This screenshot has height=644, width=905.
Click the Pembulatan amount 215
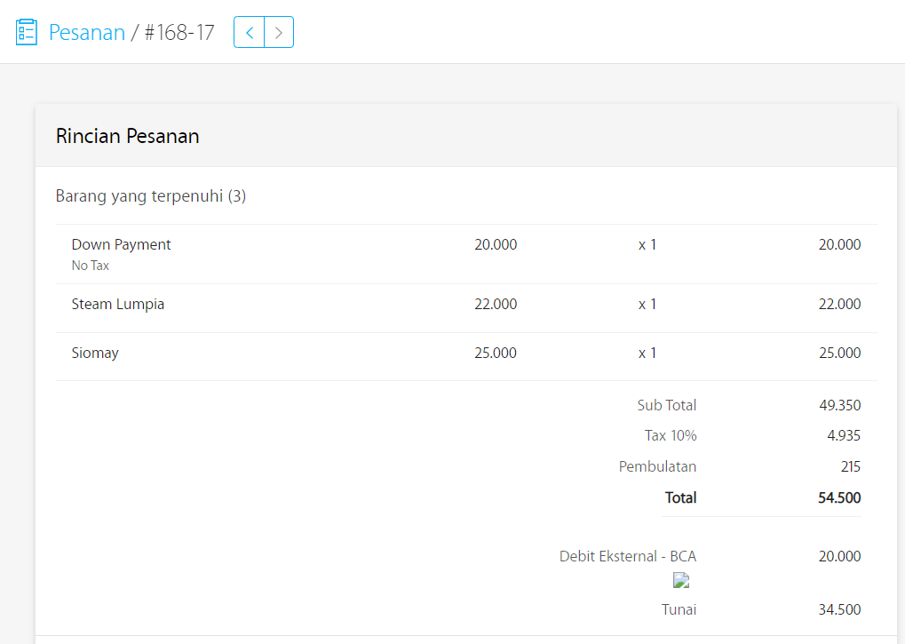(x=850, y=466)
